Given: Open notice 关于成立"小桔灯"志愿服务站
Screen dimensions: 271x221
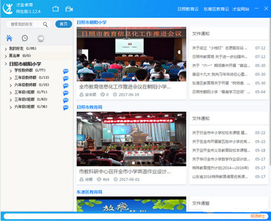Looking at the screenshot, I should point(220,48).
